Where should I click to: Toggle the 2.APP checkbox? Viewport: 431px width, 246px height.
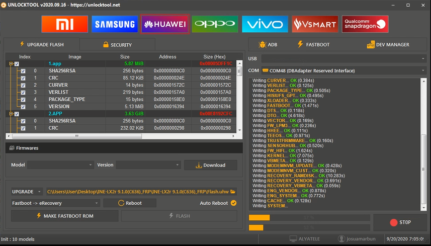tap(17, 114)
